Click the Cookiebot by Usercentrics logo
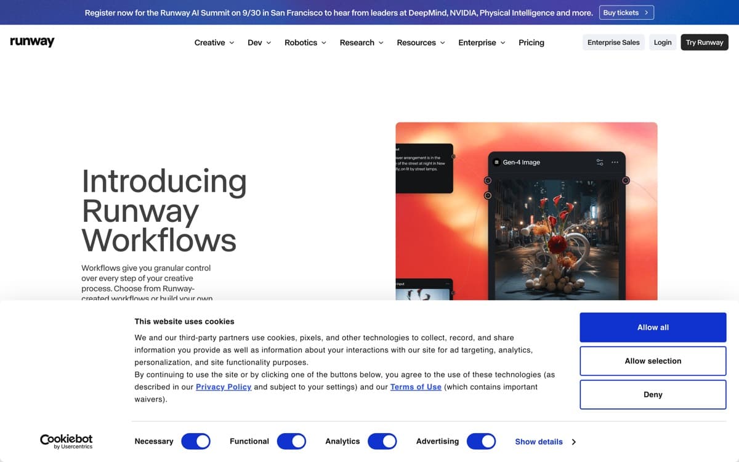Screen dimensions: 739x462 point(67,441)
